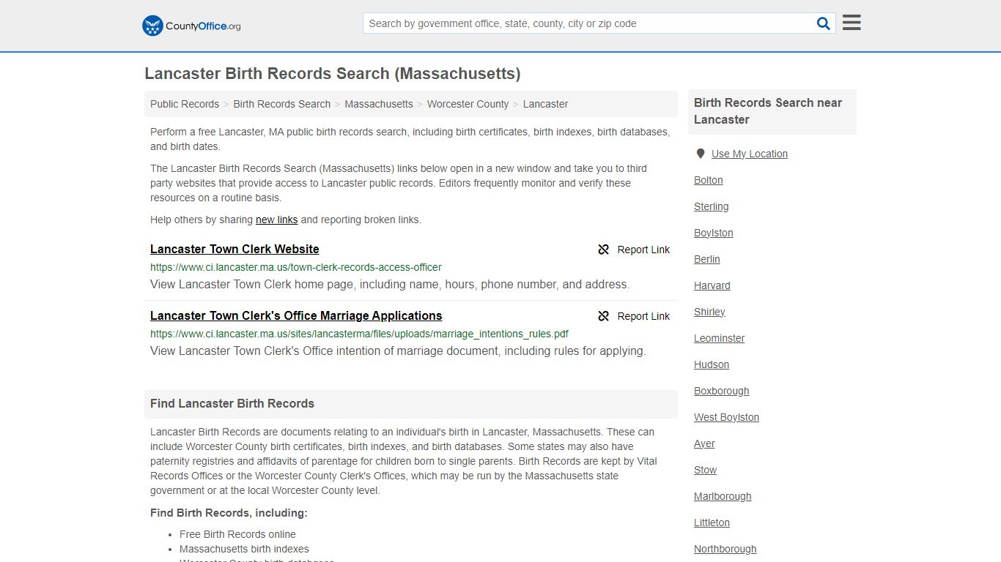Open Hudson nearby records
The image size is (1001, 562).
coord(712,364)
